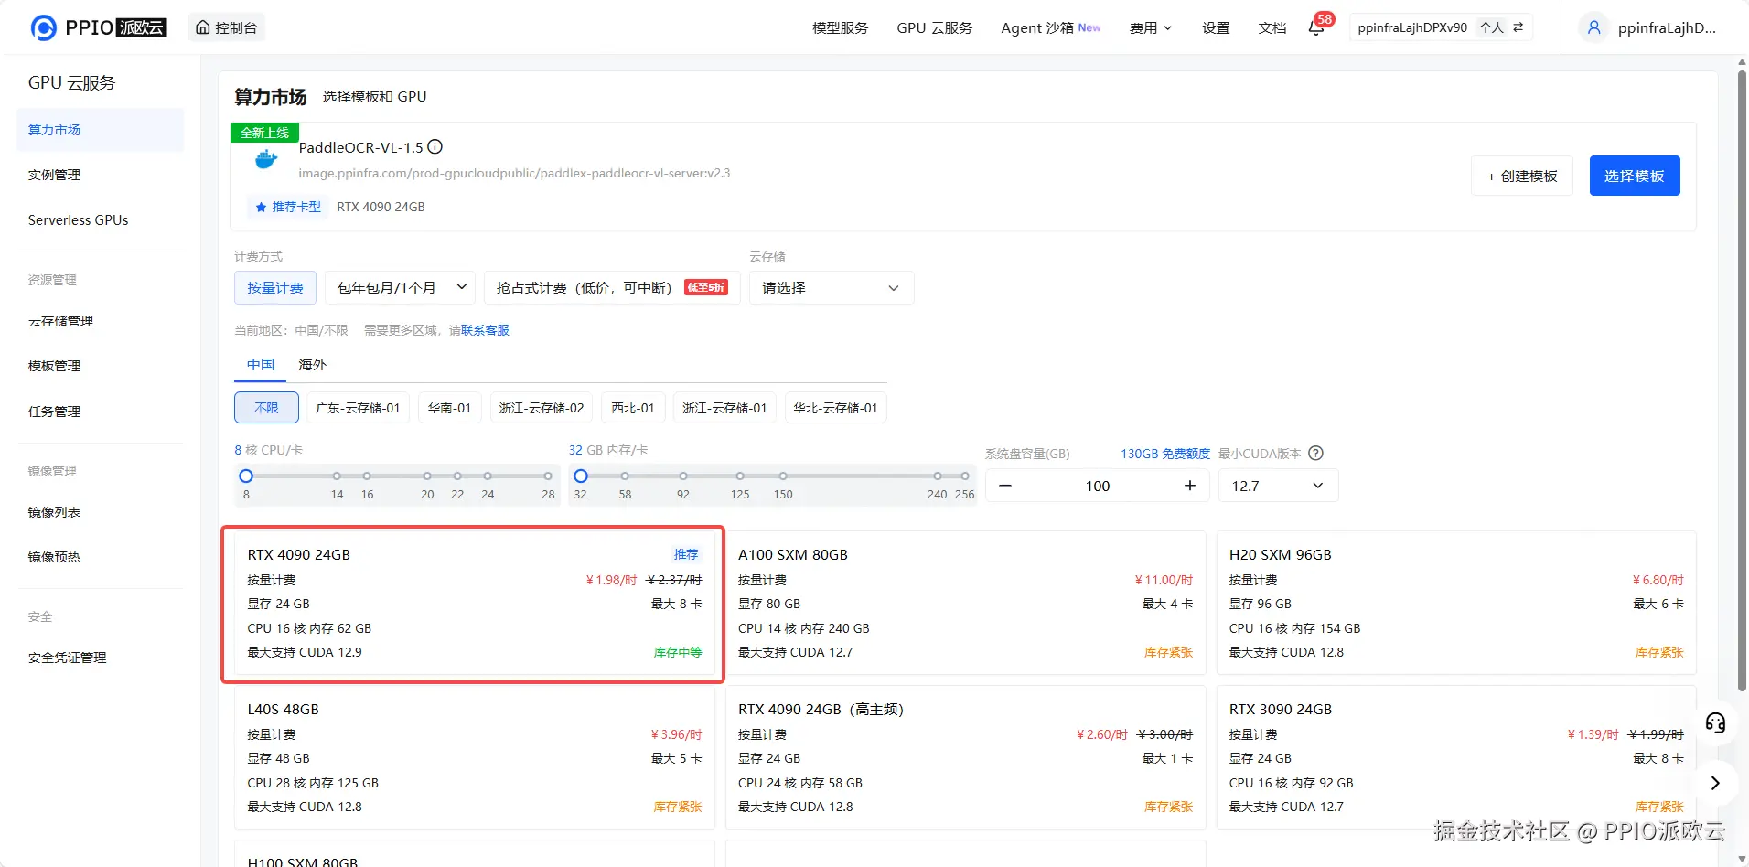Click the Docker whale template icon
The height and width of the screenshot is (867, 1749).
pyautogui.click(x=266, y=161)
